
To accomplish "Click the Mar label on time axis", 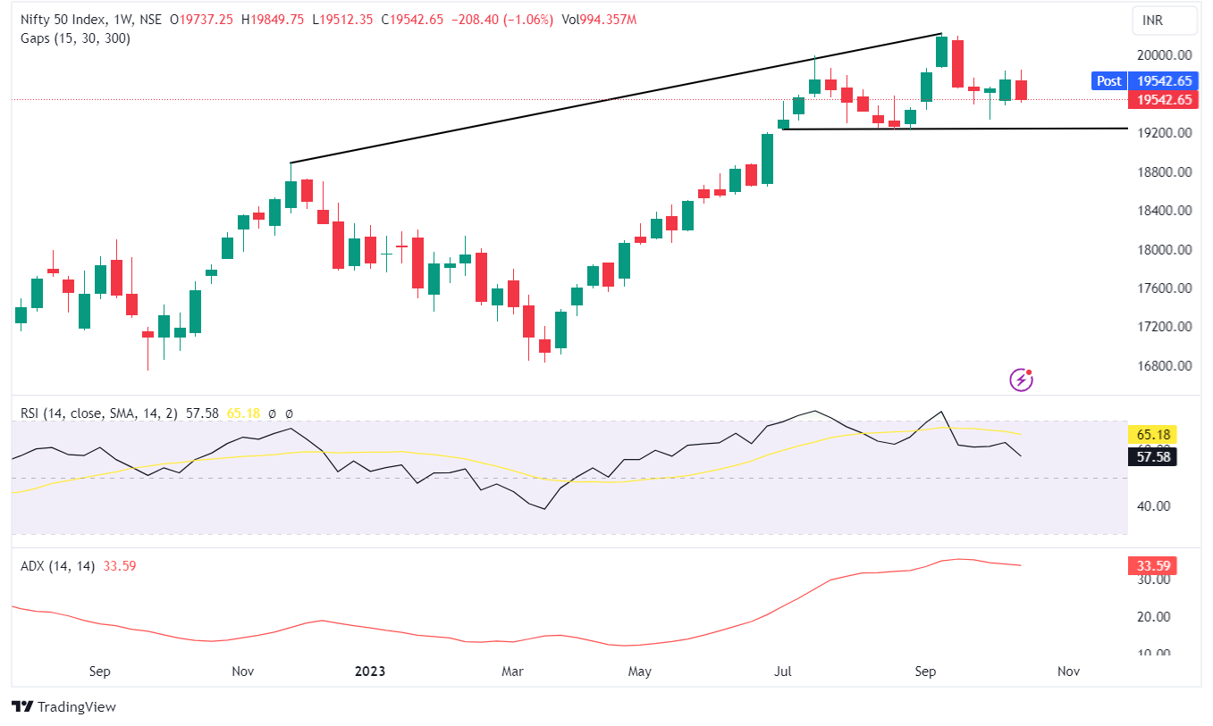I will pos(513,670).
